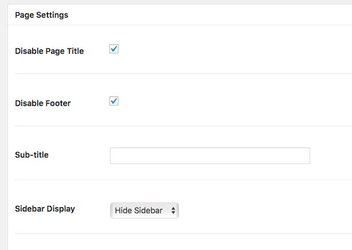Click the tick icon in the page title checkbox

[114, 49]
